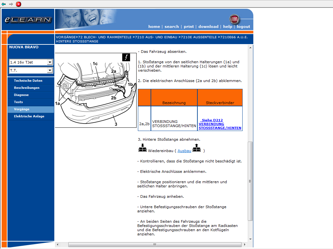Screen dimensions: 333x249
Task: Open Elektrische Anlage section
Action: click(29, 116)
